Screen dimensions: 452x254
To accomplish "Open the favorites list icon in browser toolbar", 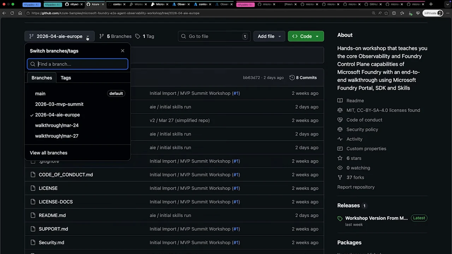I will point(402,13).
